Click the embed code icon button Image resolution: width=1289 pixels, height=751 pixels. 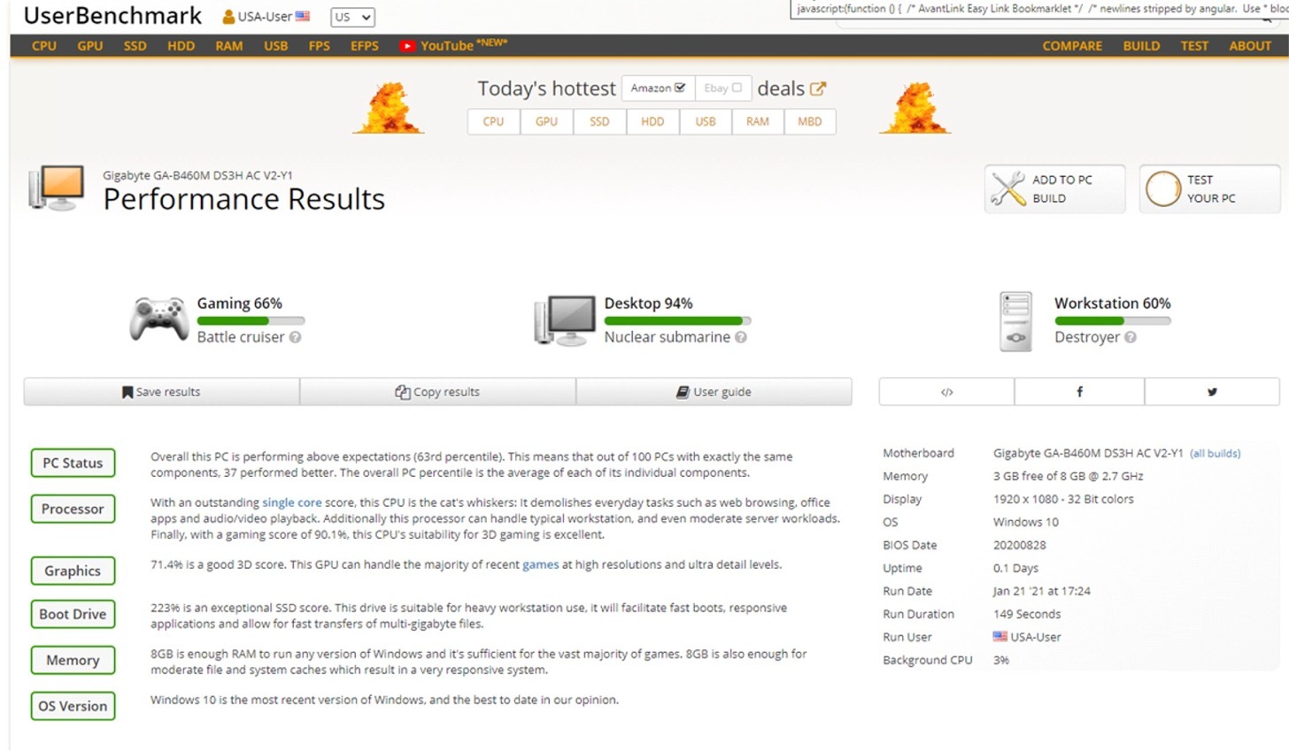tap(946, 392)
